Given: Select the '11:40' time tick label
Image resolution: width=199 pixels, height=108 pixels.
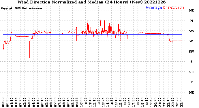Looking at the screenshot, I should click(x=90, y=102).
